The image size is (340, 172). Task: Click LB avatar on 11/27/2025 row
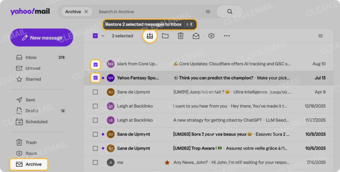(110, 120)
